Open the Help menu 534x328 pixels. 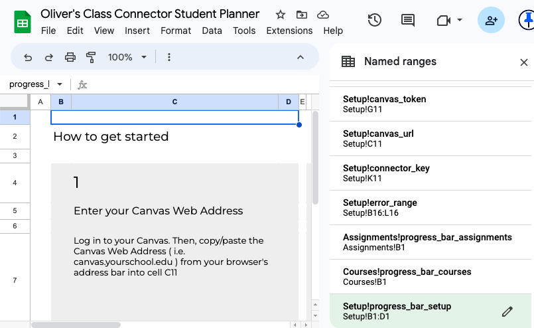tap(333, 31)
